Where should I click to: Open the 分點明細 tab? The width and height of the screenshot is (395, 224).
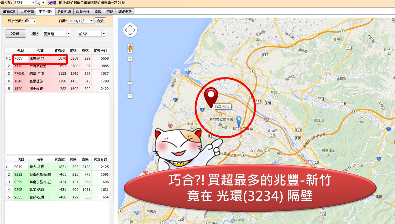click(64, 12)
